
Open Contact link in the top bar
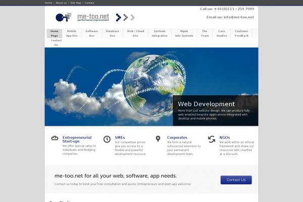point(89,3)
